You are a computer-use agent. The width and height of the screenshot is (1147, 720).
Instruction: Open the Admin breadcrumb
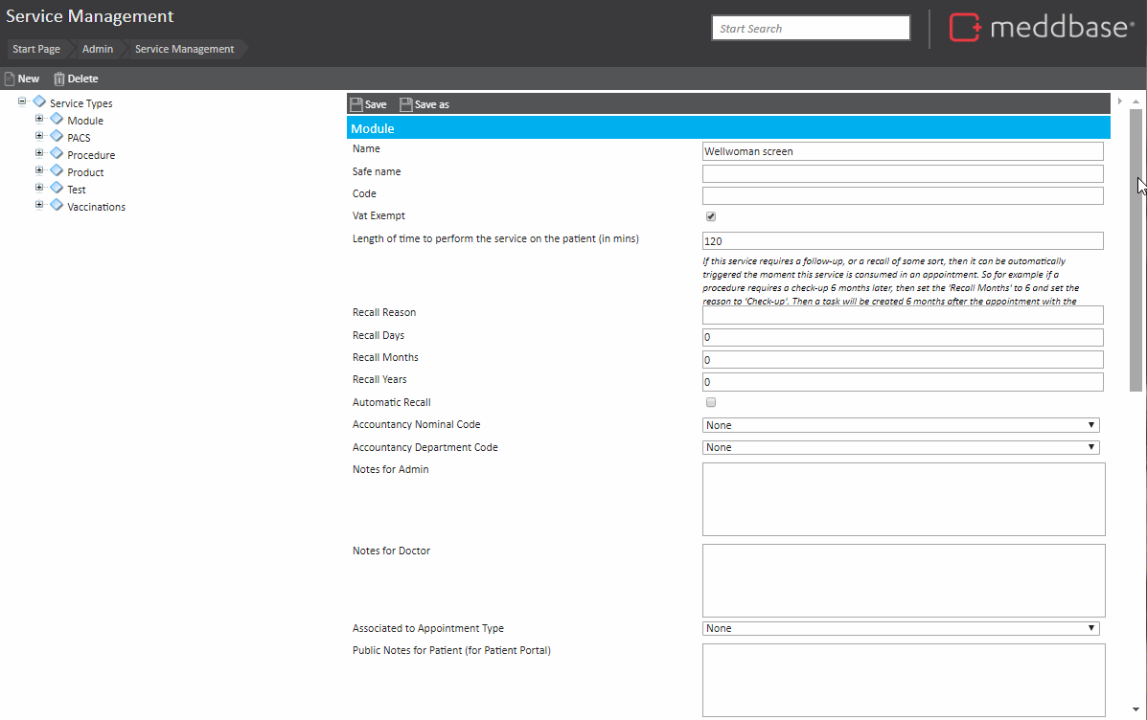pyautogui.click(x=98, y=49)
